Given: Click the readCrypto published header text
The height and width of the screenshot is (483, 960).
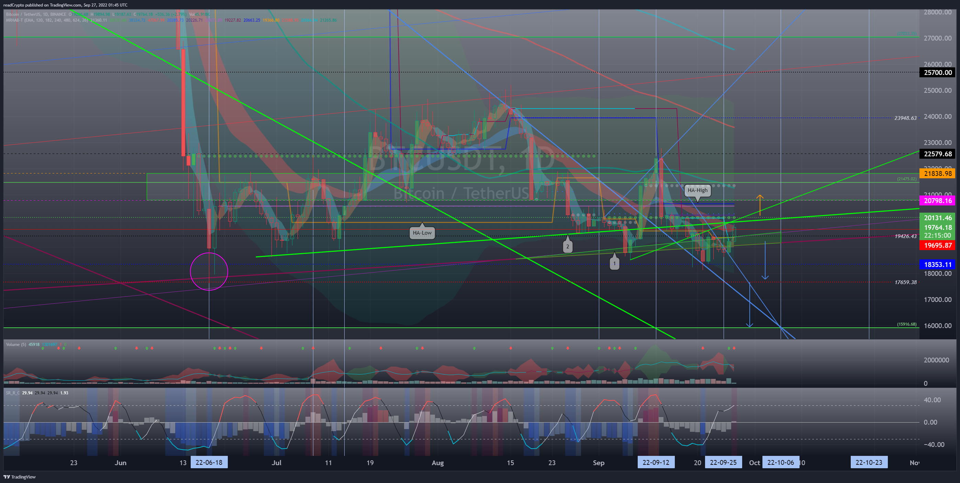Looking at the screenshot, I should [65, 5].
